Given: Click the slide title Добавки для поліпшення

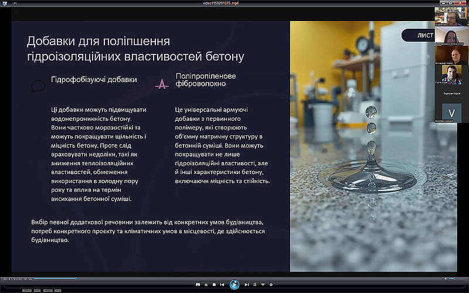Looking at the screenshot, I should pos(98,41).
